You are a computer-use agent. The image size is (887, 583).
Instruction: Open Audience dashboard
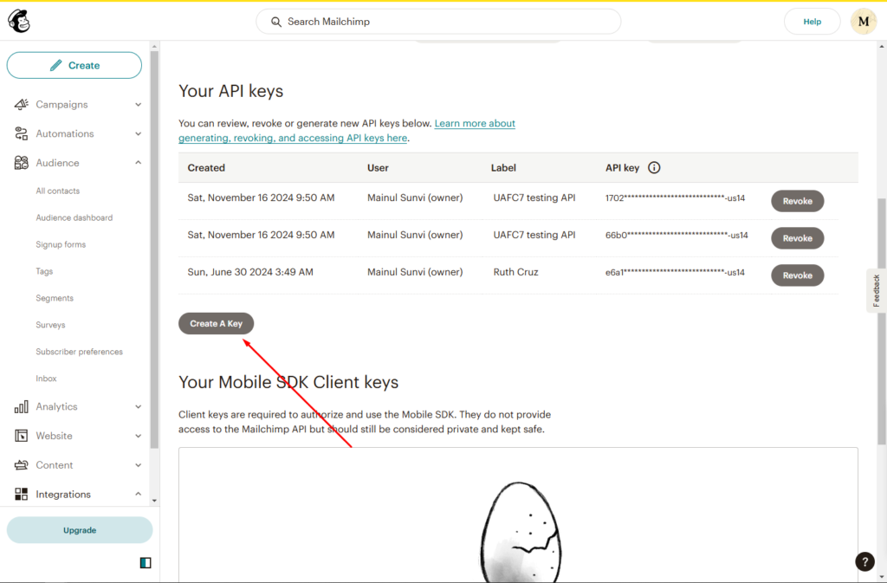[x=74, y=217]
